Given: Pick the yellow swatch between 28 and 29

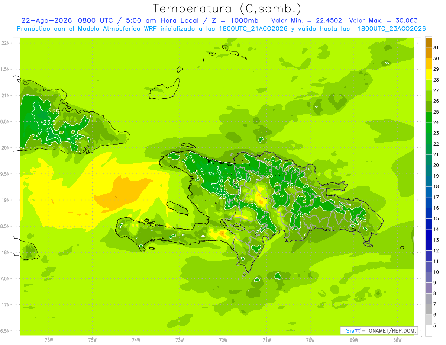Looking at the screenshot, I should coord(429,75).
